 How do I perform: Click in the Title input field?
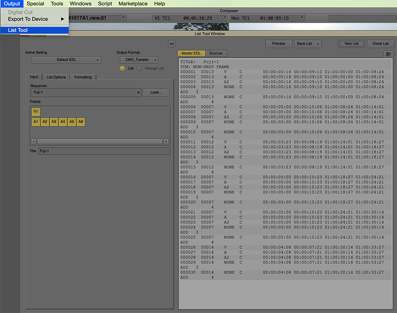point(104,151)
